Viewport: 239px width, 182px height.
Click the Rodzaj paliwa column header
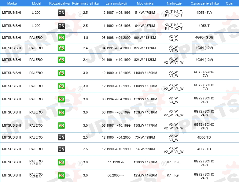coord(59,3)
